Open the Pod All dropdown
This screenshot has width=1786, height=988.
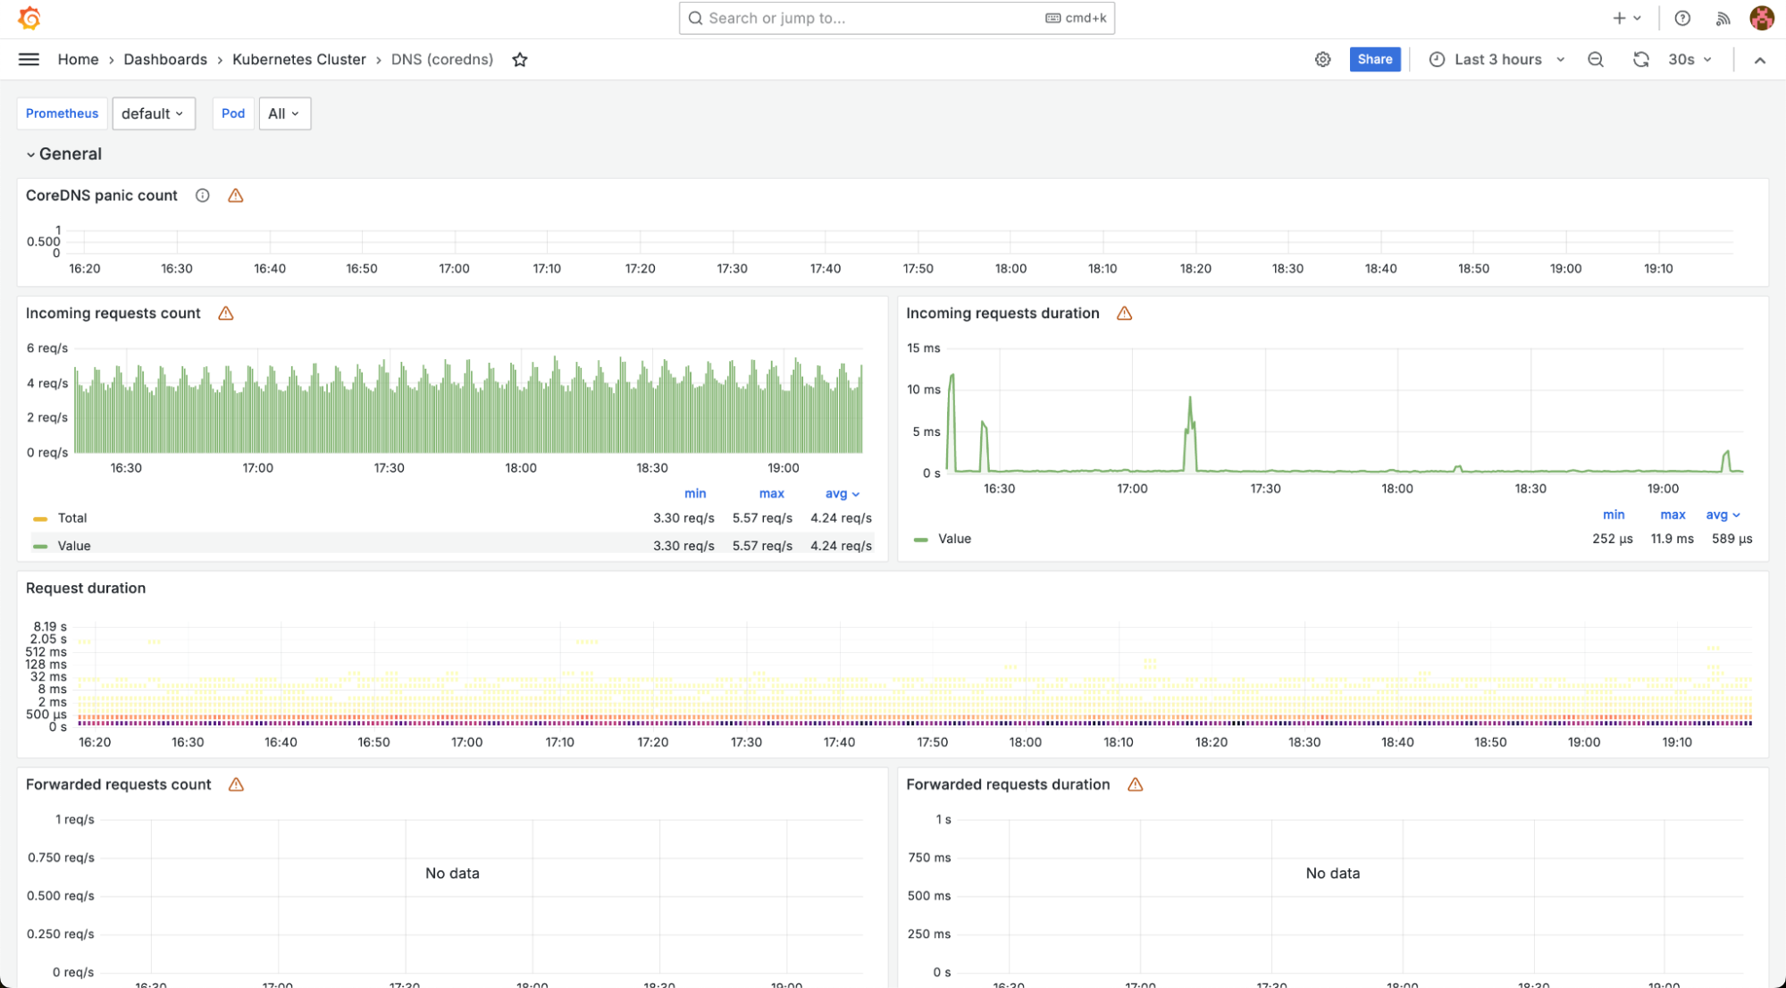pos(284,113)
